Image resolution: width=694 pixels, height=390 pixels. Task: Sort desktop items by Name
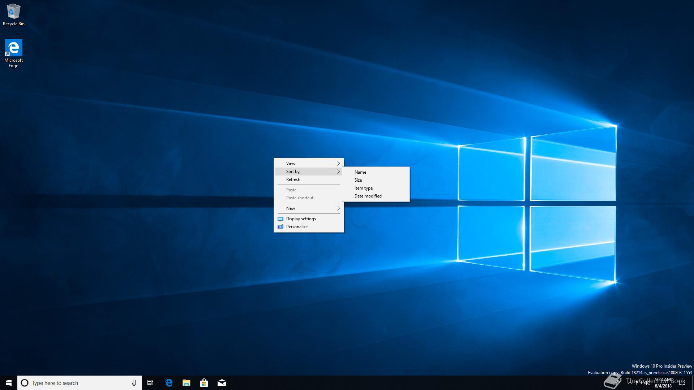click(x=376, y=172)
